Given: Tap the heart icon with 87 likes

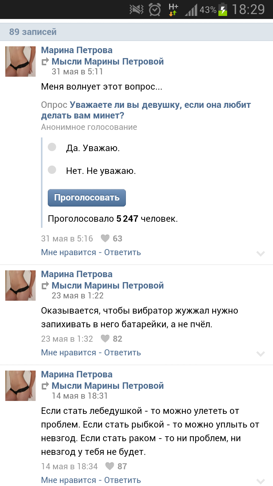Looking at the screenshot, I should click(x=110, y=466).
